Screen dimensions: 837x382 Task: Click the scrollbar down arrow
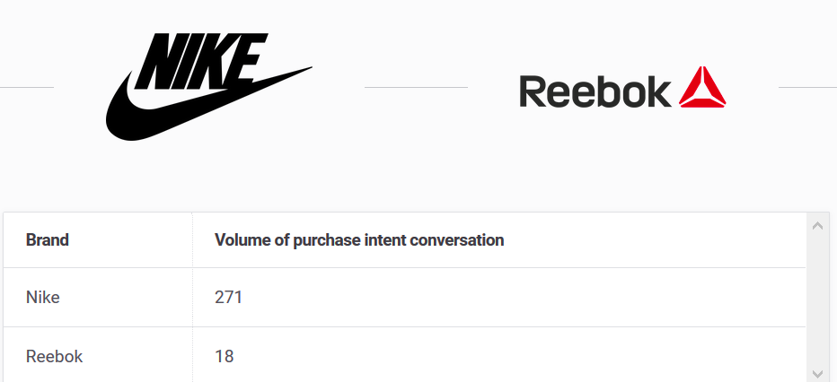coord(817,374)
